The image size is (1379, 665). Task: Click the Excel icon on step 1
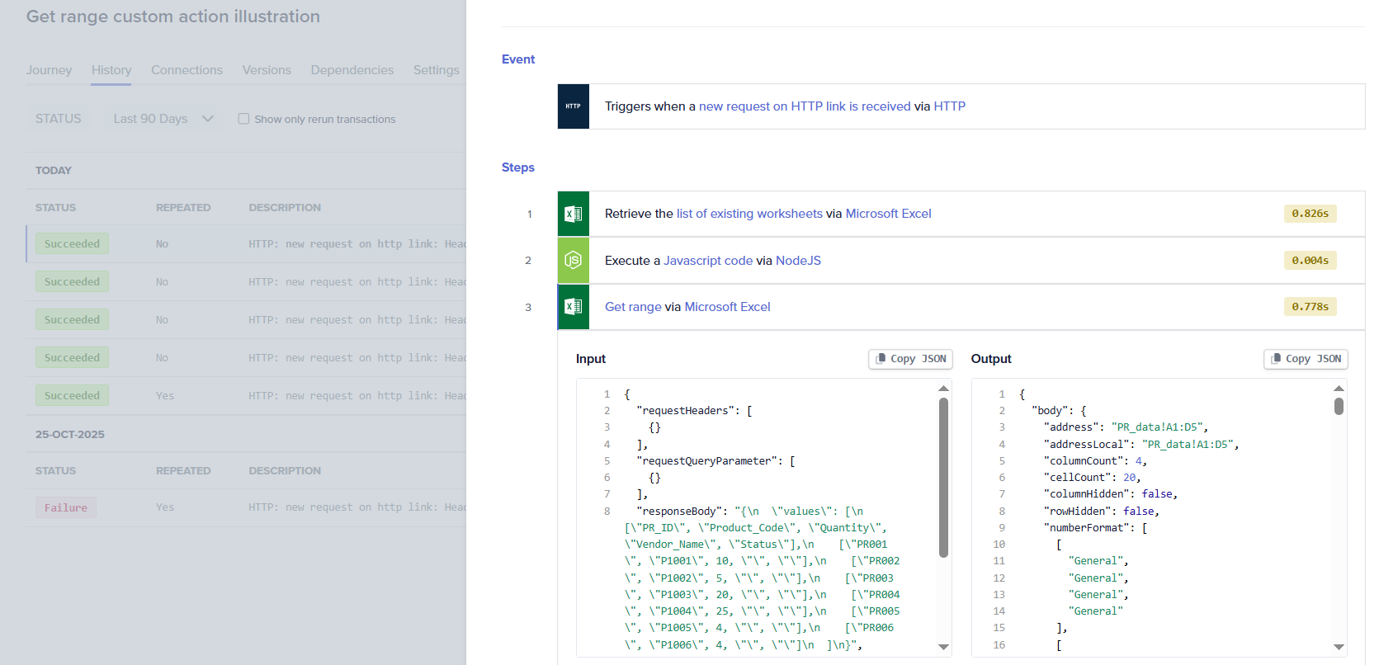click(574, 214)
